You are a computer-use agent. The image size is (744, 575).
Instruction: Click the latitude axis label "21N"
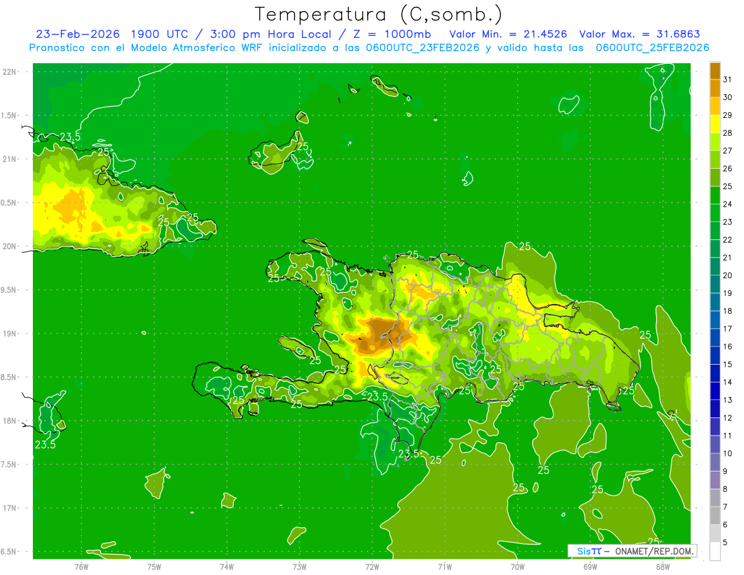pyautogui.click(x=10, y=159)
